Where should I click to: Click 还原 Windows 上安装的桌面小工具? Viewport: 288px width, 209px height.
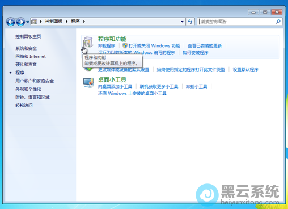(132, 93)
